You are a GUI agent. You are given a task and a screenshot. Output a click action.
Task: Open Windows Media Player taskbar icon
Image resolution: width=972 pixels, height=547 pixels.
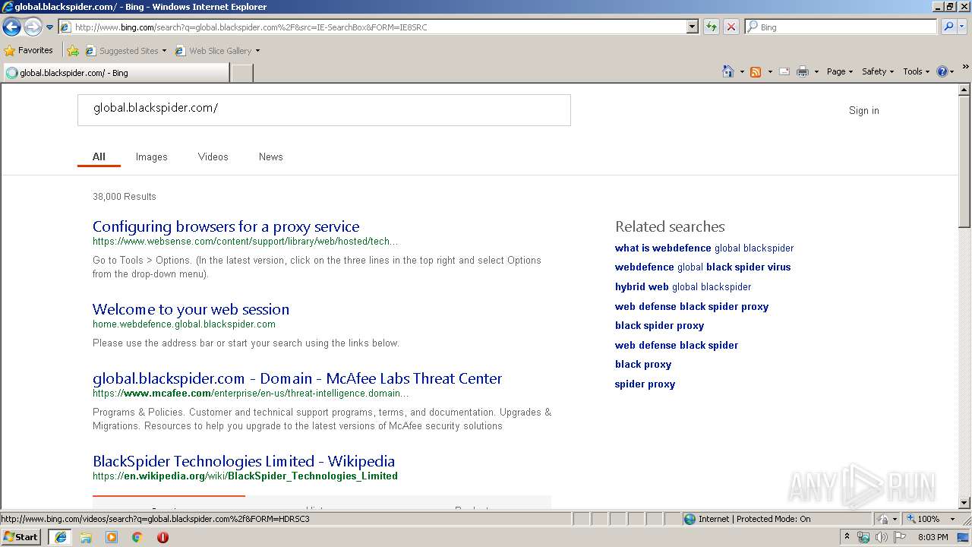pos(112,537)
